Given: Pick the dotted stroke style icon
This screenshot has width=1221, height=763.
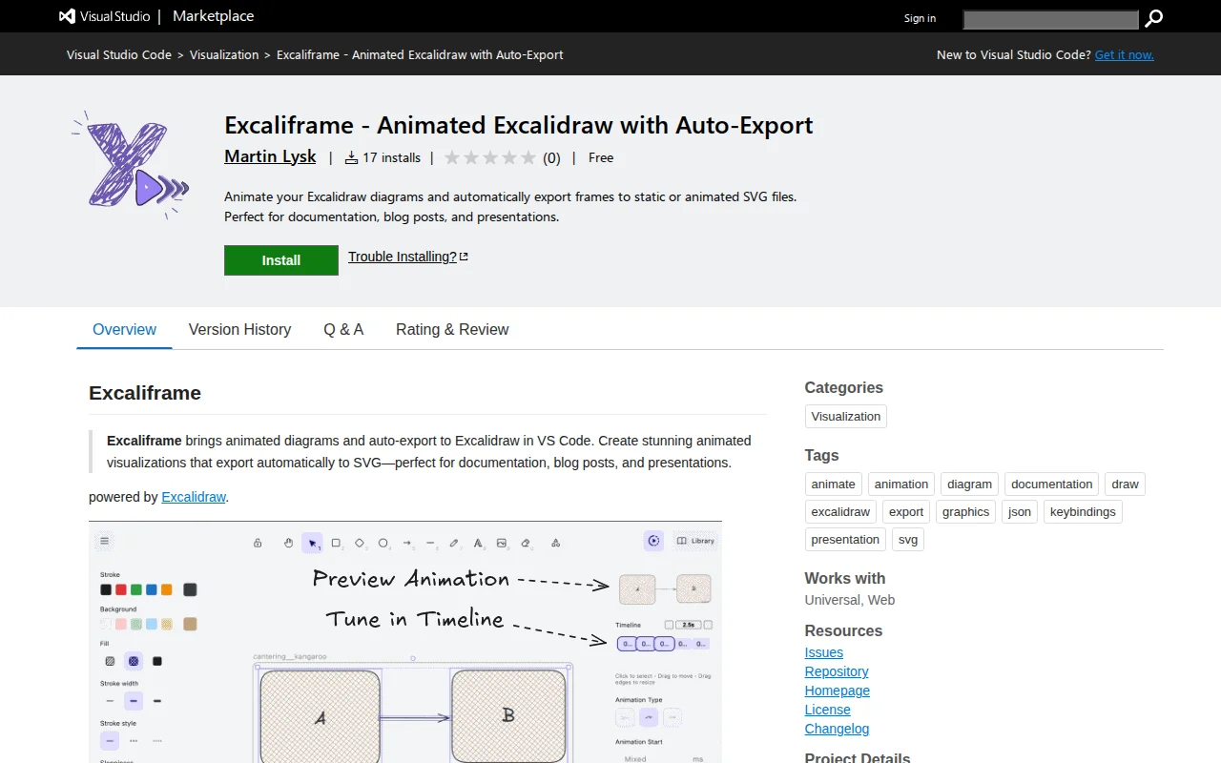Looking at the screenshot, I should (x=157, y=740).
